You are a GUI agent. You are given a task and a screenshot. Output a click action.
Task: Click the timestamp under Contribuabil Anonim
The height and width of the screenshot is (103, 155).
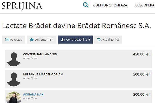click(30, 58)
